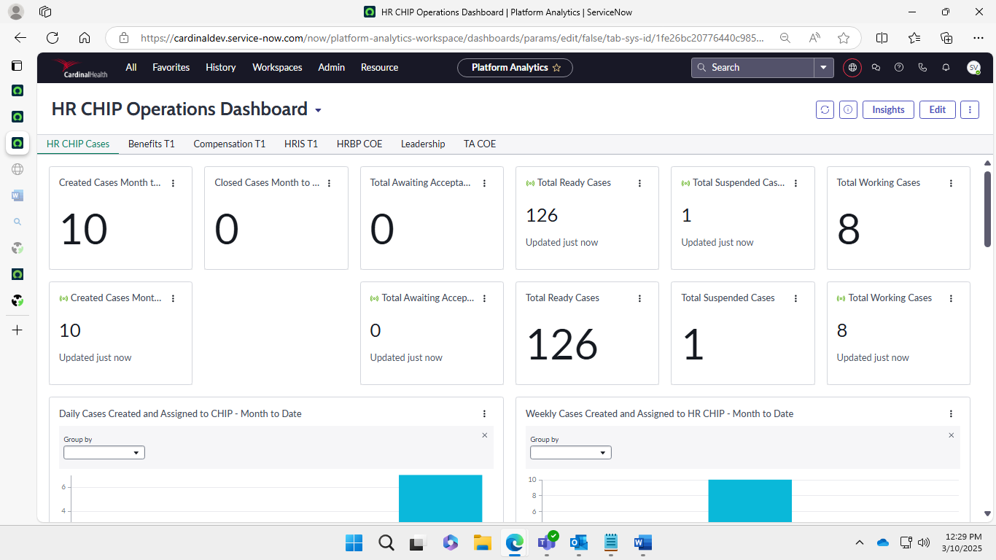Open options for Total Ready Cases 'Updated just now' card

[639, 183]
